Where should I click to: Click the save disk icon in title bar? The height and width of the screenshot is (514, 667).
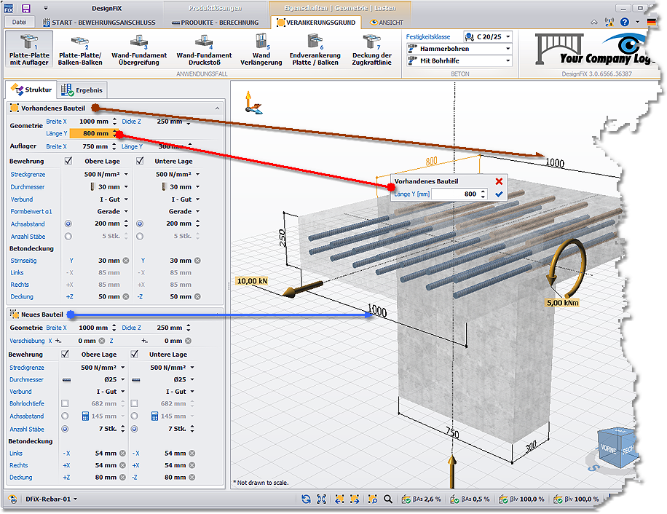[26, 9]
